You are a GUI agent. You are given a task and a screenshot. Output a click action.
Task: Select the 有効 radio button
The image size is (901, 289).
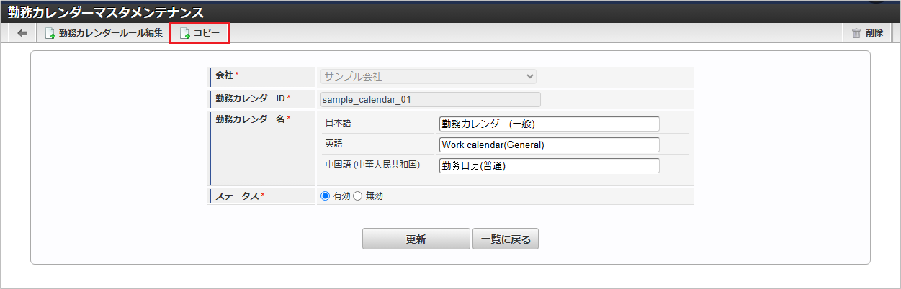click(x=325, y=196)
